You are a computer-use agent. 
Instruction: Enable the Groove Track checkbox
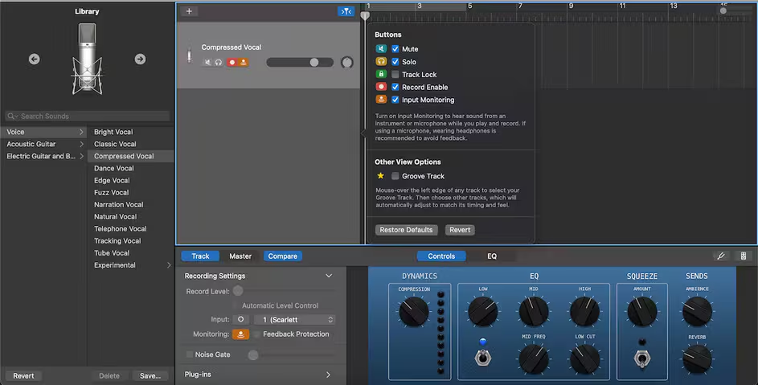(395, 176)
